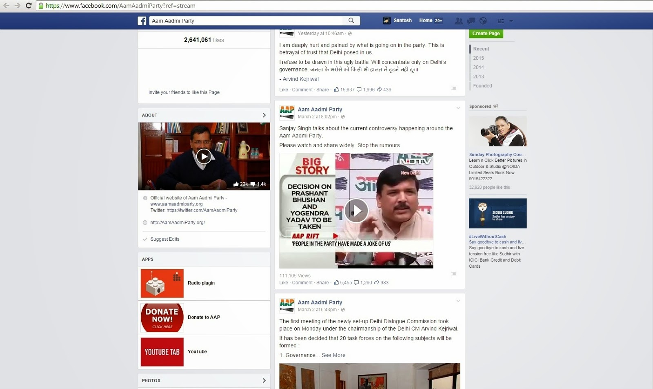Expand the account menu dropdown arrow
Screen dimensions: 653x389
coord(511,21)
